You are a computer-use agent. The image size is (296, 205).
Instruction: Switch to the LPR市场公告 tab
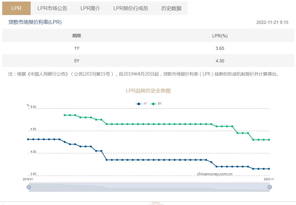click(x=52, y=8)
